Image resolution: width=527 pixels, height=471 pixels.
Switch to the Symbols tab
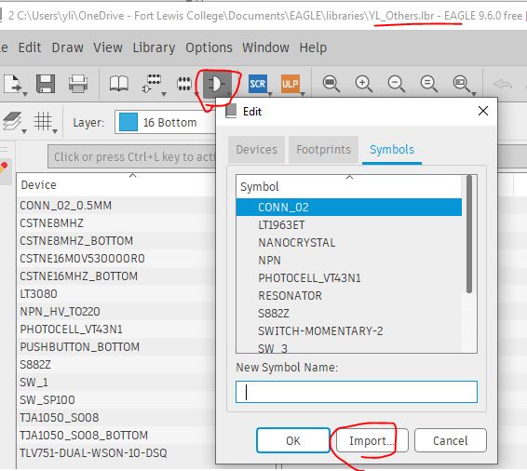pyautogui.click(x=392, y=150)
